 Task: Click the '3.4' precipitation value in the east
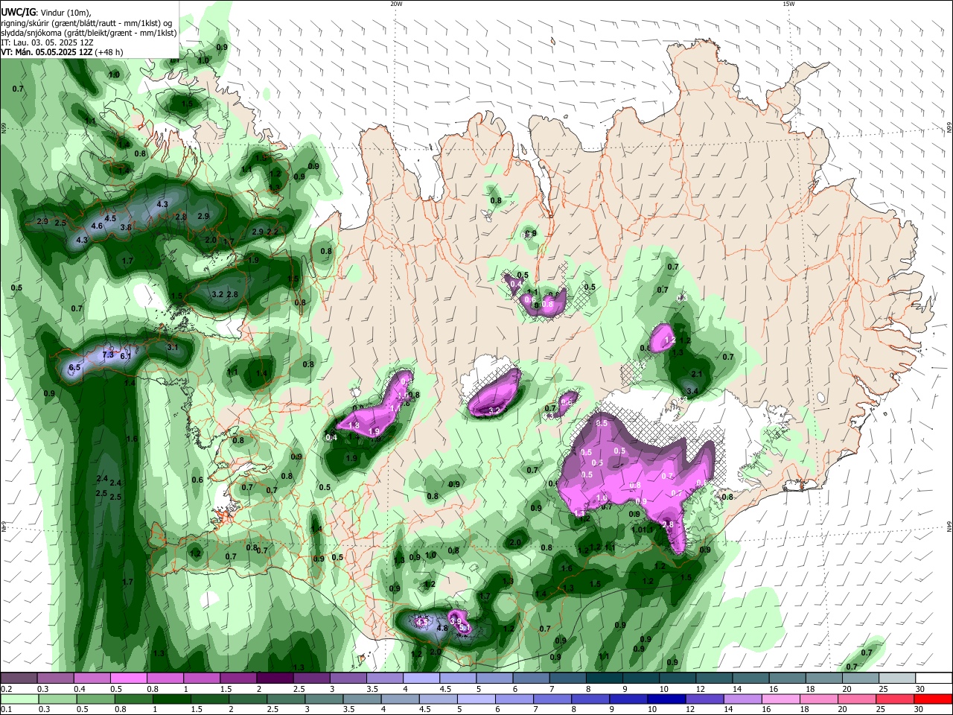point(692,391)
